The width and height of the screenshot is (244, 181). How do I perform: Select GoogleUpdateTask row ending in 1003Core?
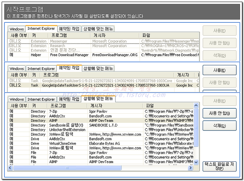click(x=103, y=81)
